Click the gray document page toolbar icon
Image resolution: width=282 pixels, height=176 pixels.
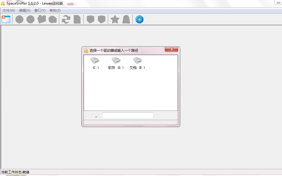[x=77, y=19]
